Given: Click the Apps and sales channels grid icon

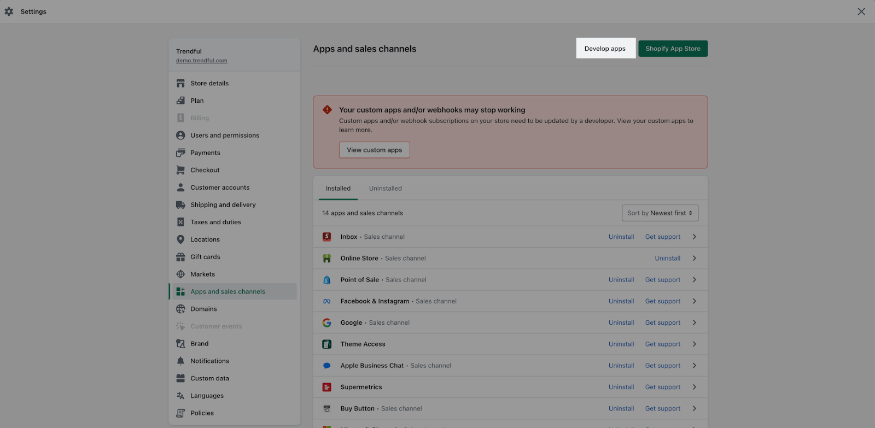Looking at the screenshot, I should click(x=180, y=292).
